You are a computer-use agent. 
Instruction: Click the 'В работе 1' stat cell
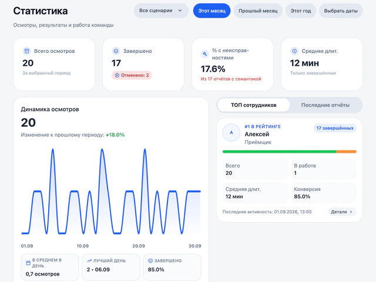coord(324,169)
